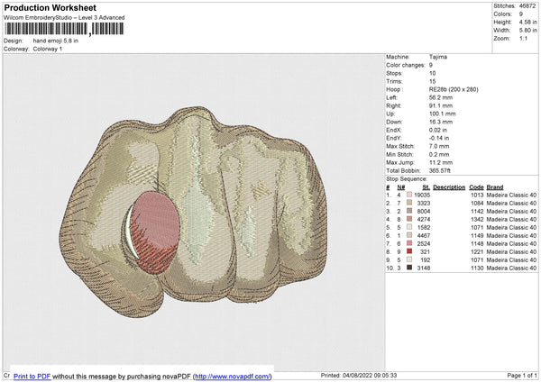Click the barcode under the title

coord(64,29)
